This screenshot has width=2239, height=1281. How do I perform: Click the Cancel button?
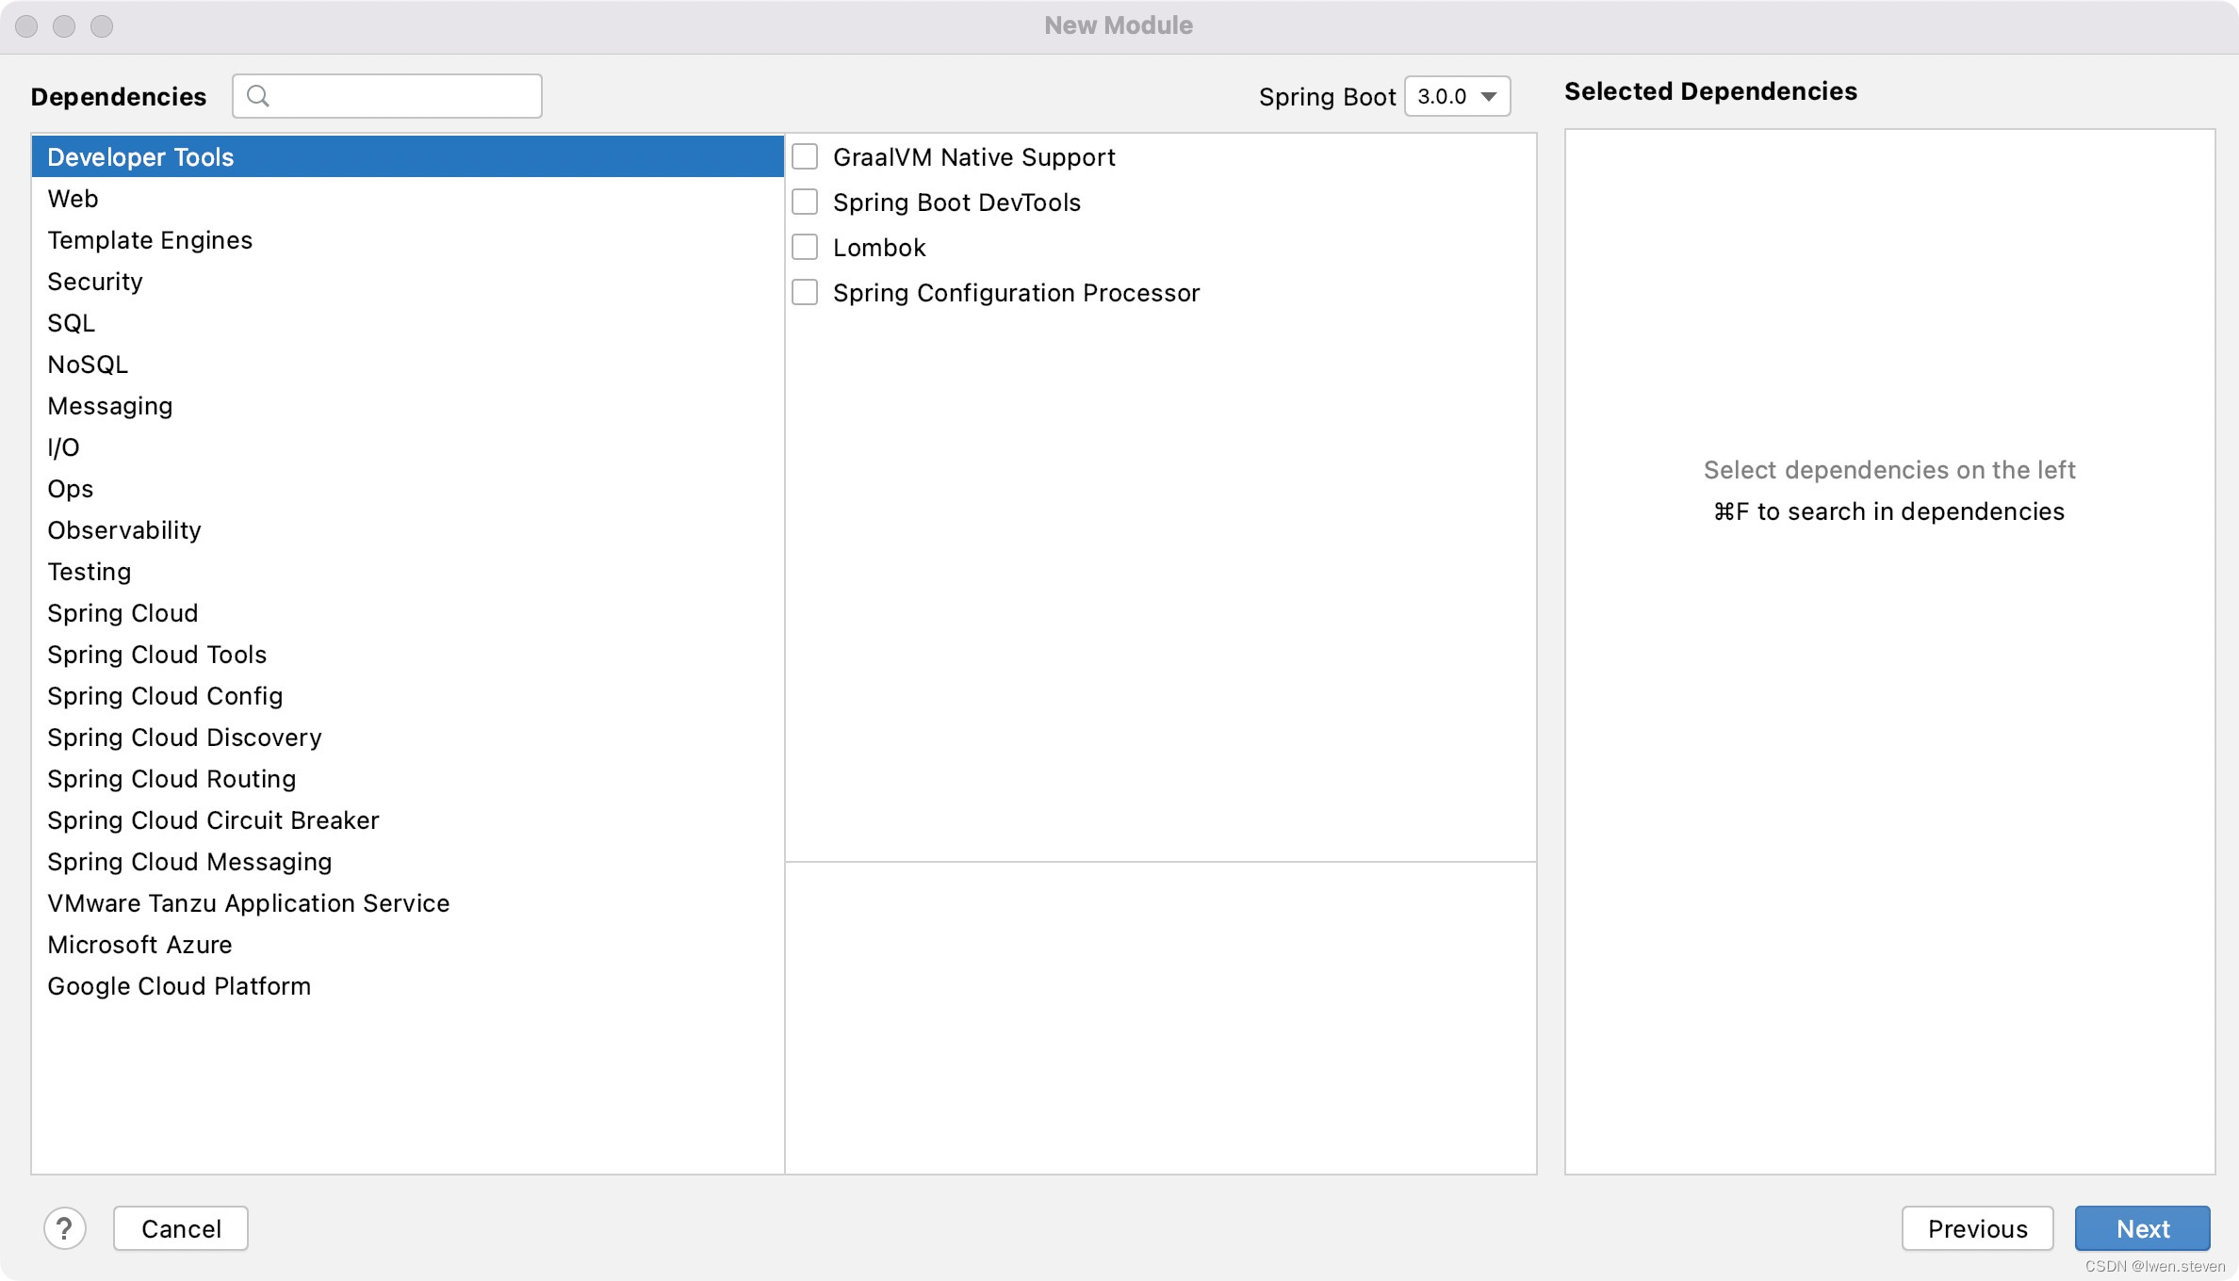[x=181, y=1228]
